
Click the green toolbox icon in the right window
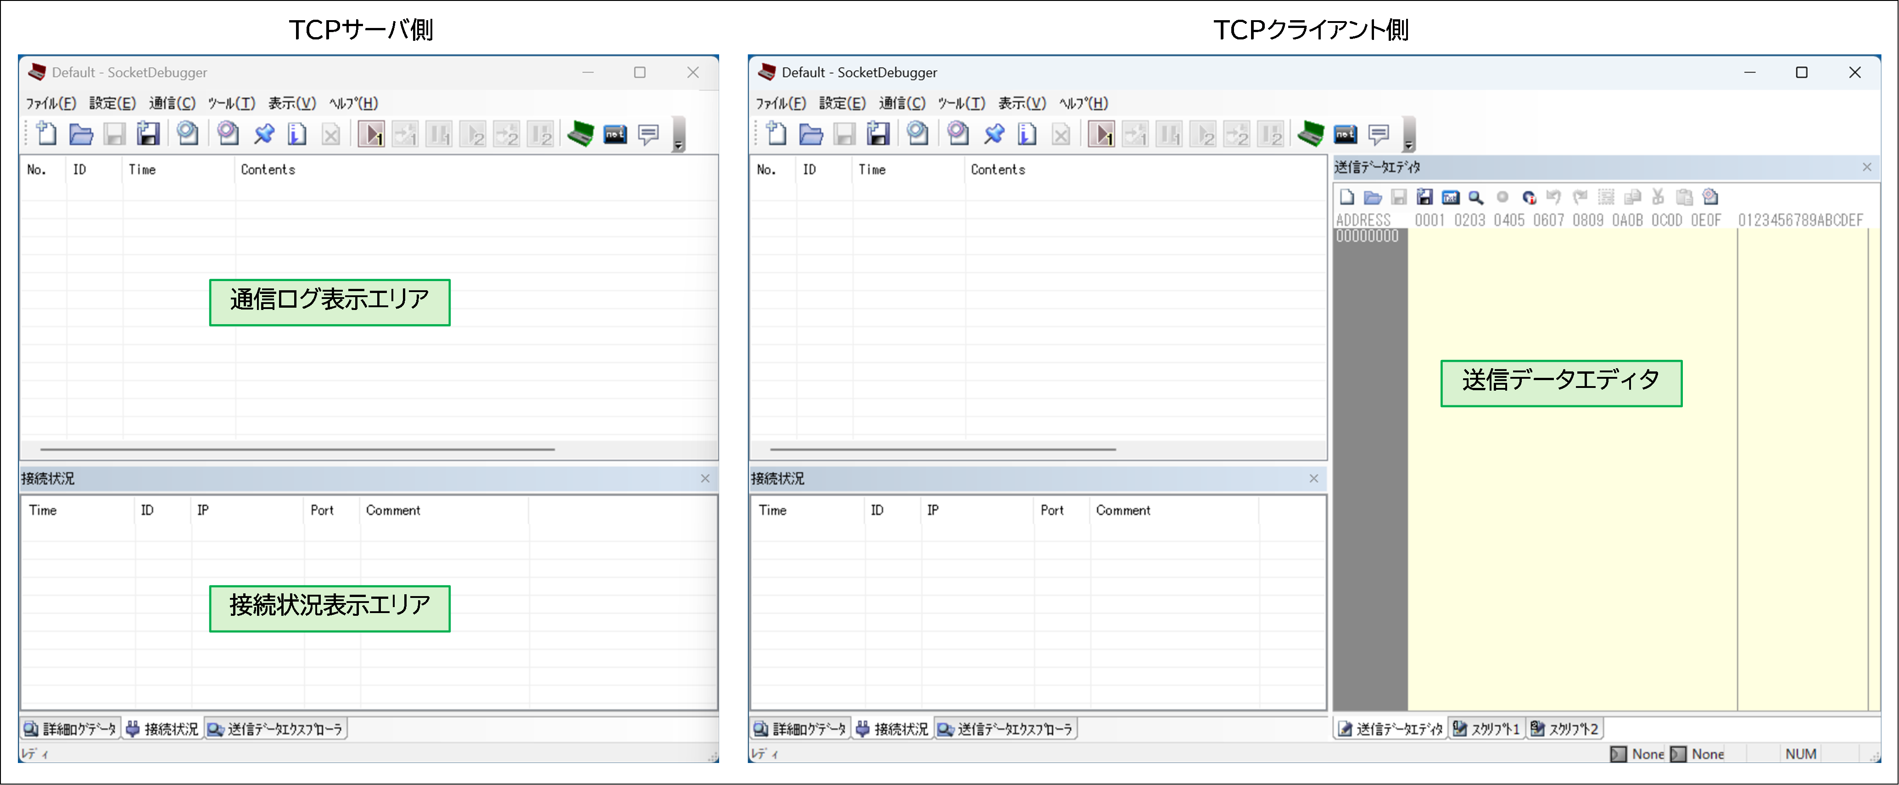1311,134
